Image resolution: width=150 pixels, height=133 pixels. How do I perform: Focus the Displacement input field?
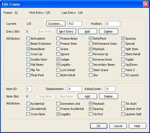click(75, 89)
